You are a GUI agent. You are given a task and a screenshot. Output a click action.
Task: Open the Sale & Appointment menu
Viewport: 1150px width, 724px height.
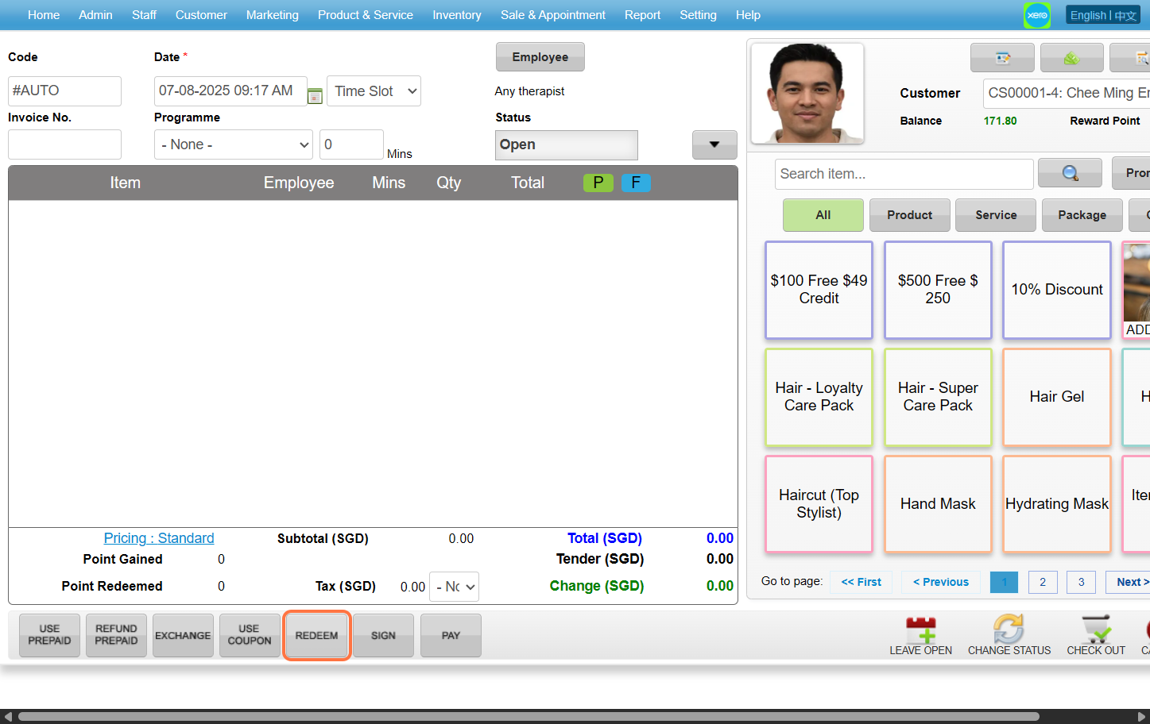pyautogui.click(x=552, y=15)
